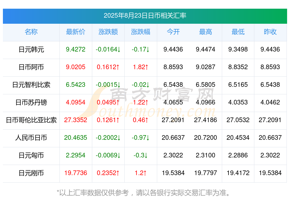Select low value 6.5165

tap(238, 85)
